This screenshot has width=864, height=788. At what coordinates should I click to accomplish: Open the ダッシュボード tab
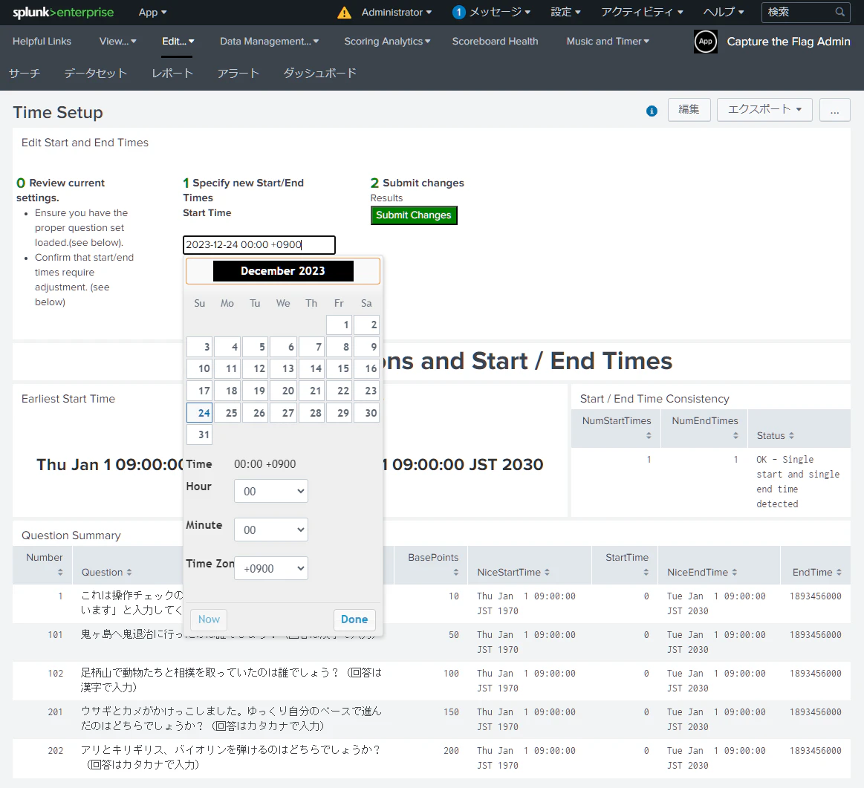(319, 73)
